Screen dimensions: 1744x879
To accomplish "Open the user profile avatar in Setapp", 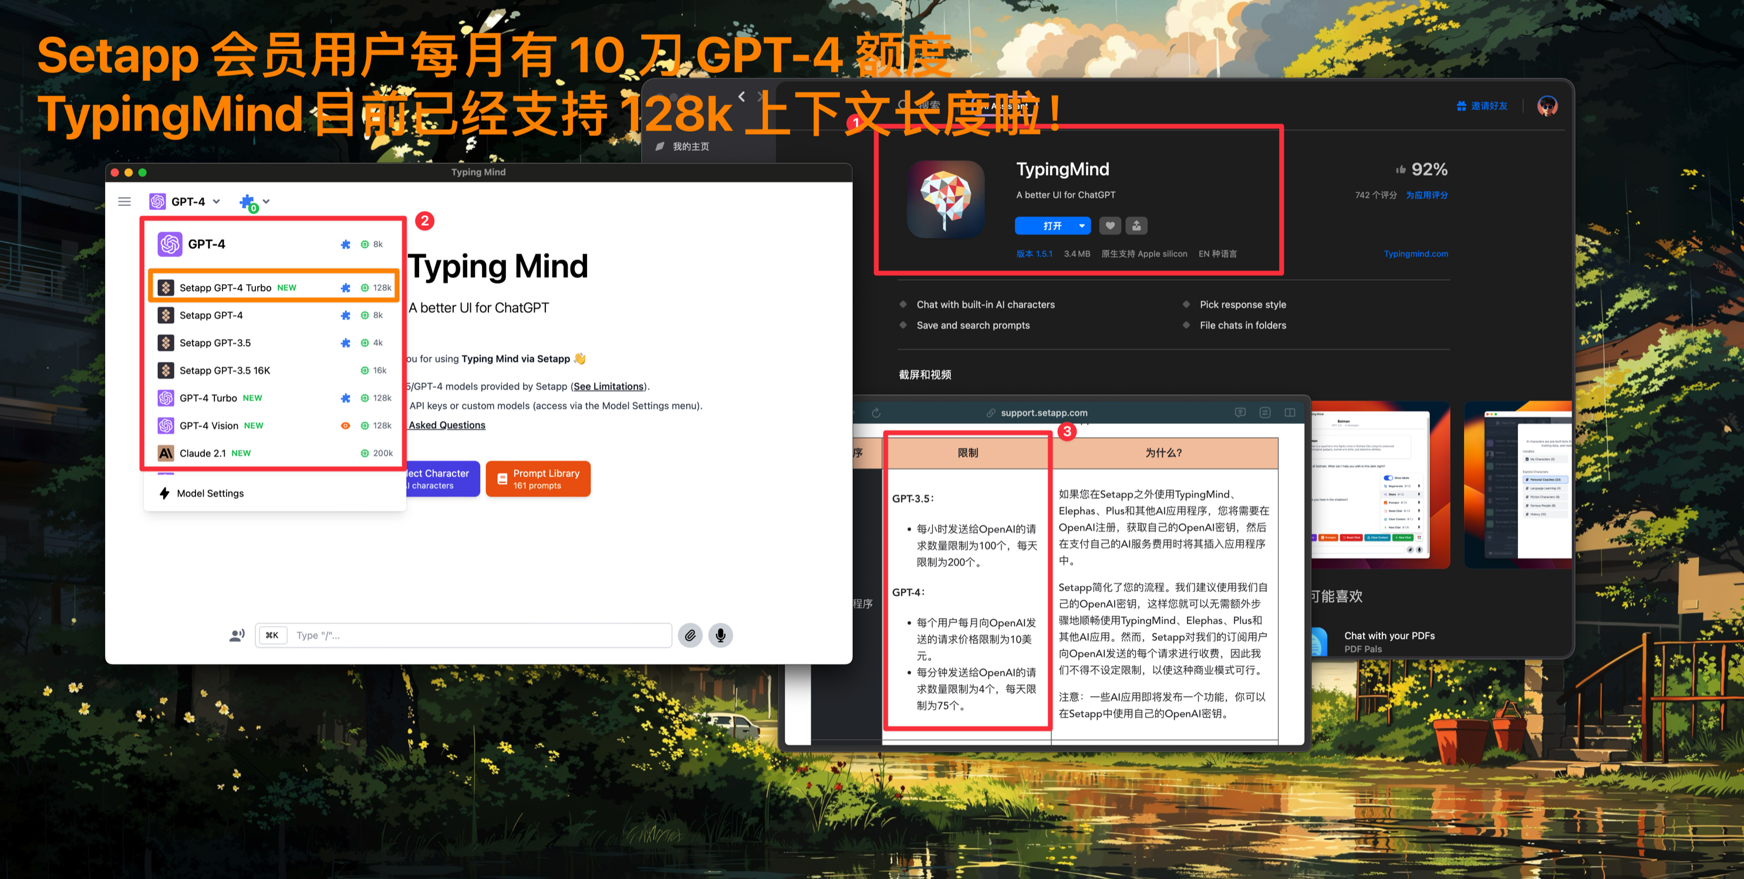I will coord(1547,106).
